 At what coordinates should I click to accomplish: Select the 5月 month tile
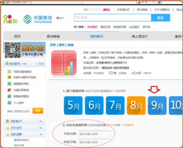click(x=73, y=105)
